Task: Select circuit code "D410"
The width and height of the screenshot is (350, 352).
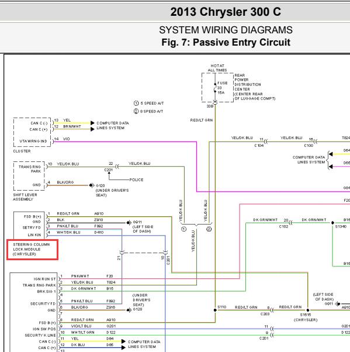Action: [99, 232]
